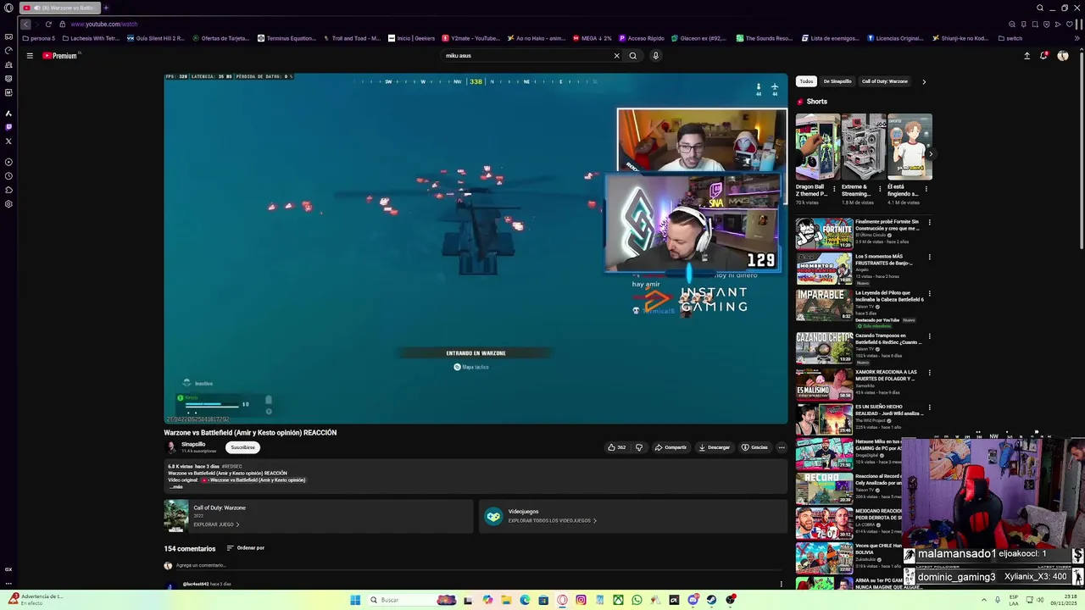Go back with browser back arrow
This screenshot has height=610, width=1085.
point(25,24)
